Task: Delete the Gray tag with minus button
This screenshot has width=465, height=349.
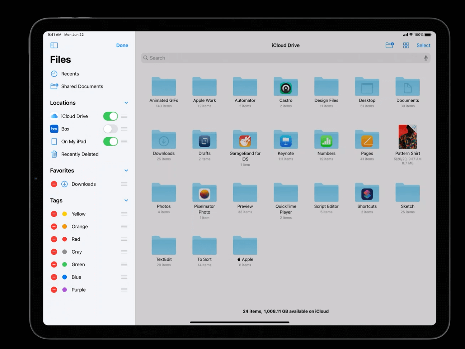Action: pos(54,252)
